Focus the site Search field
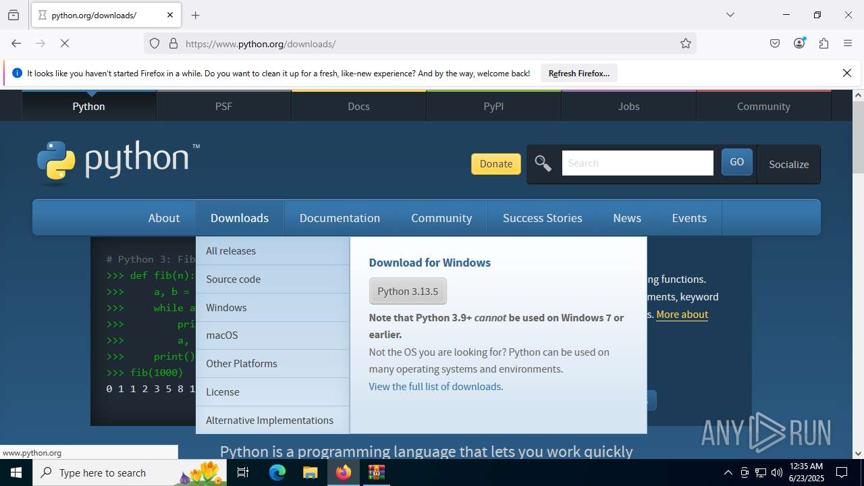This screenshot has height=486, width=864. click(637, 163)
